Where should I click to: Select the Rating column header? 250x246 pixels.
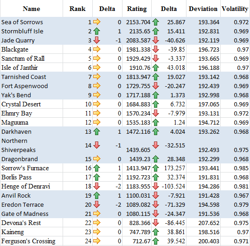click(137, 9)
